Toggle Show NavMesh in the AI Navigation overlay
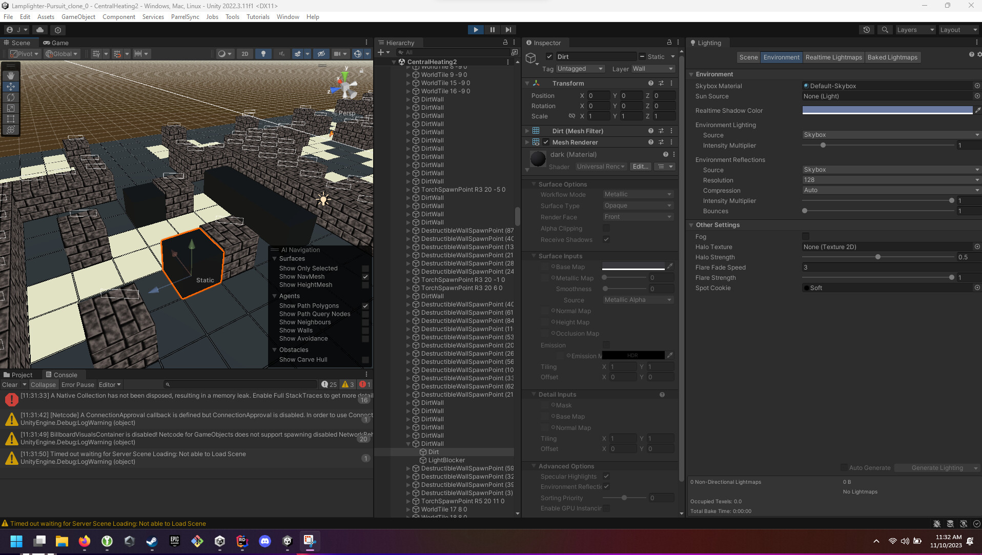The width and height of the screenshot is (982, 555). click(x=365, y=277)
